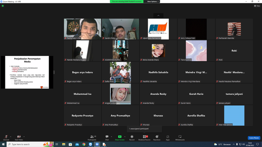Screen dimensions: 262x147
Task: Open Whiteboards
Action: 180,138
